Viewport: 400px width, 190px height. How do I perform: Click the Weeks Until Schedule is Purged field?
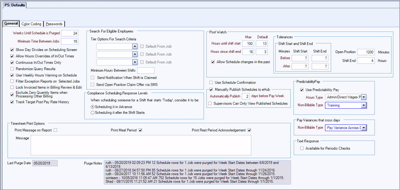pos(69,33)
